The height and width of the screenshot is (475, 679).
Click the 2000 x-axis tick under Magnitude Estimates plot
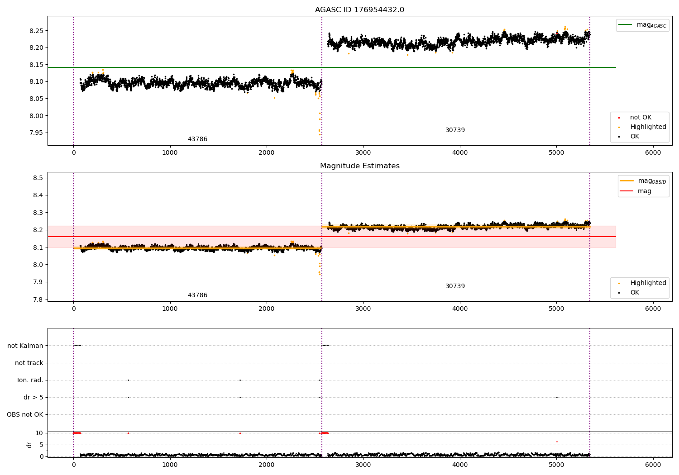(x=267, y=309)
